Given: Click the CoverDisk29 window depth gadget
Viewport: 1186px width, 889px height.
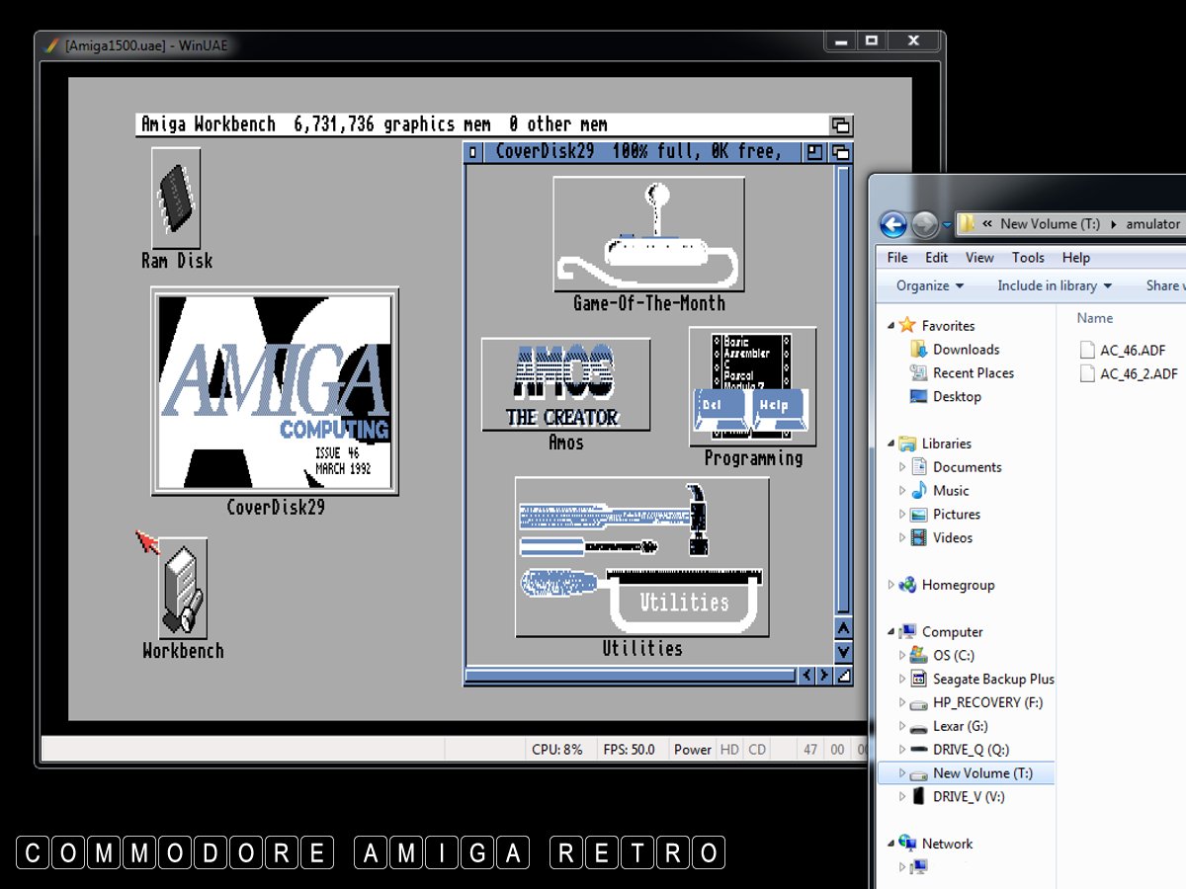Looking at the screenshot, I should 841,152.
